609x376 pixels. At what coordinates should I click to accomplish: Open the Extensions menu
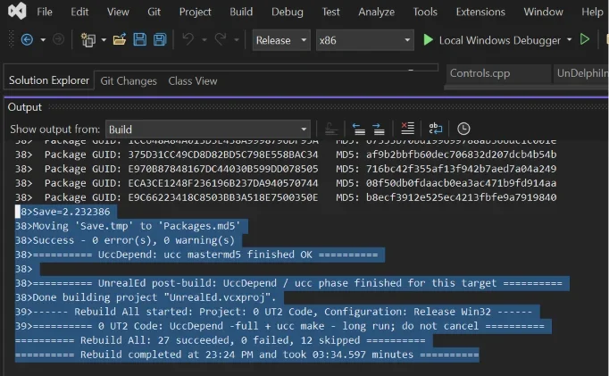pos(480,12)
